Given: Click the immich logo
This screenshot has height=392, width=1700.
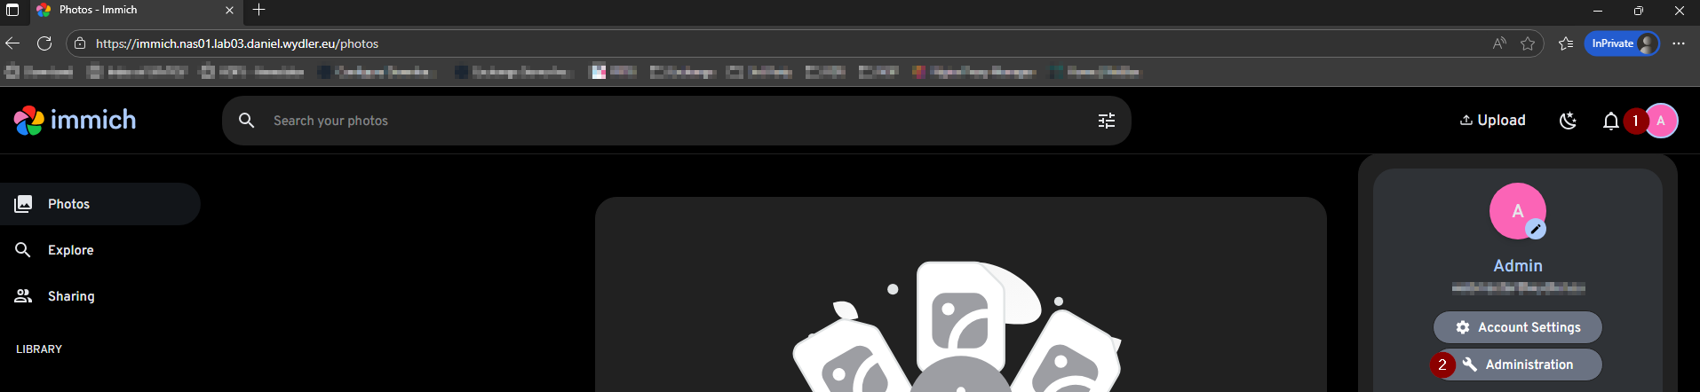Looking at the screenshot, I should click(75, 121).
